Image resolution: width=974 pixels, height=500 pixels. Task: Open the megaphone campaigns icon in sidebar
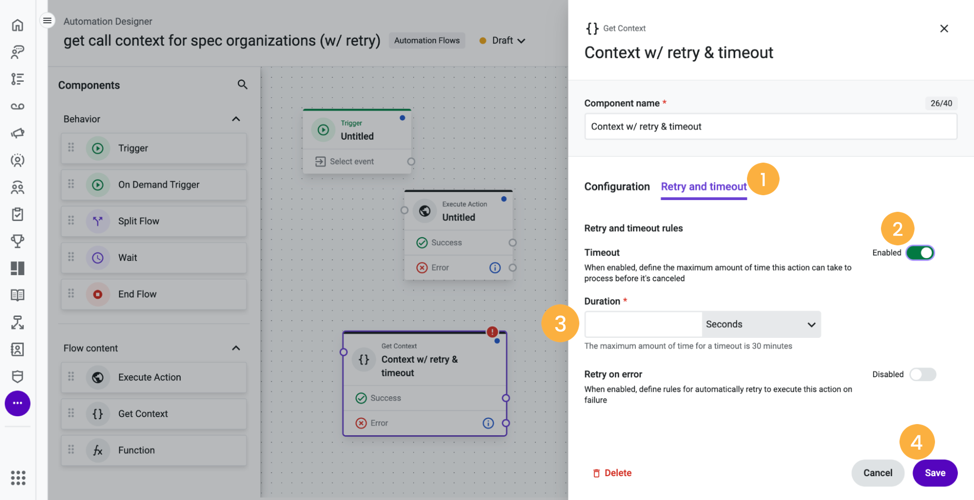pyautogui.click(x=18, y=133)
